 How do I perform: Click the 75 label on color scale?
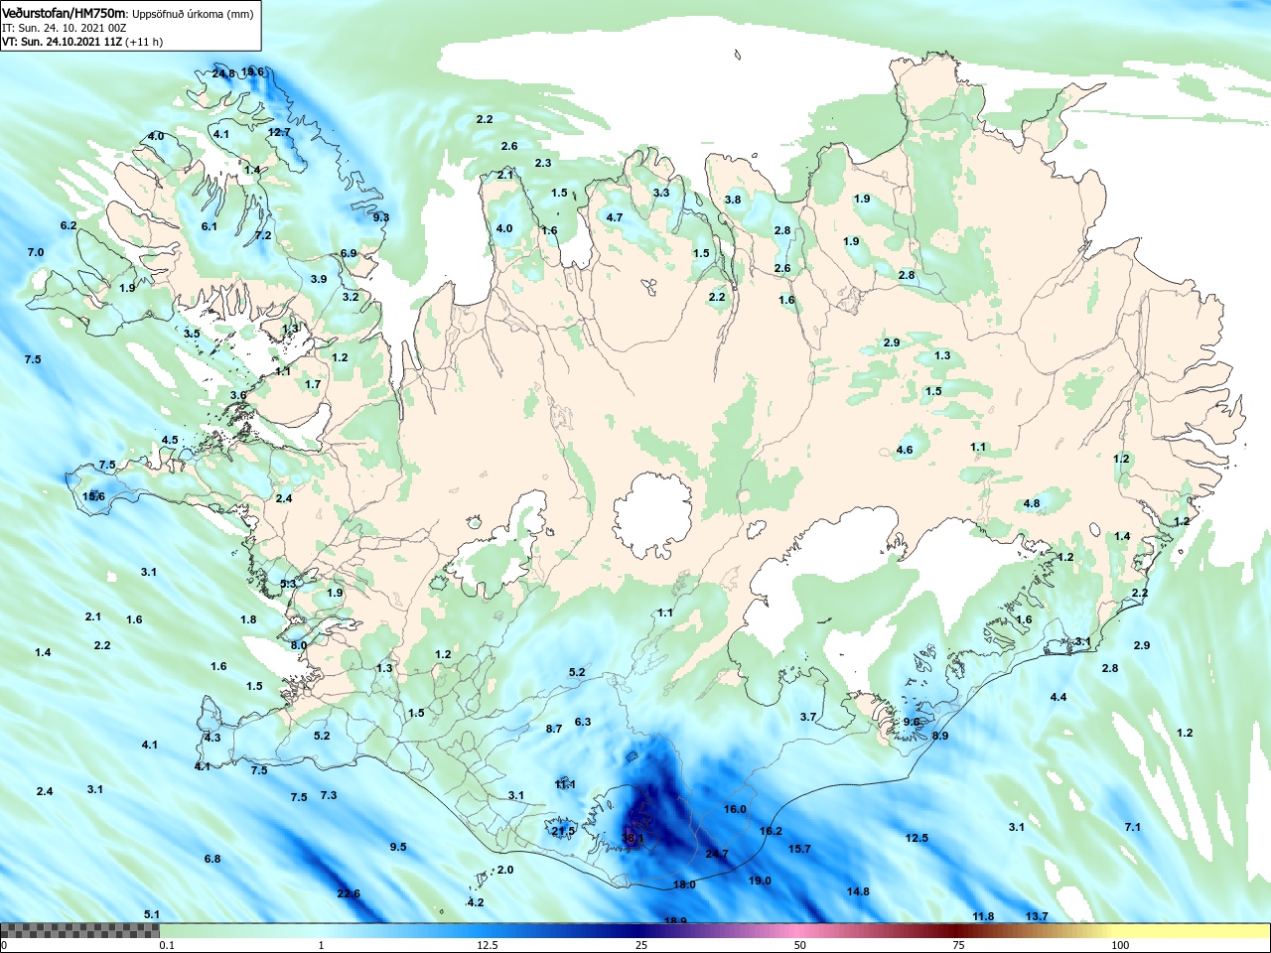tap(958, 945)
